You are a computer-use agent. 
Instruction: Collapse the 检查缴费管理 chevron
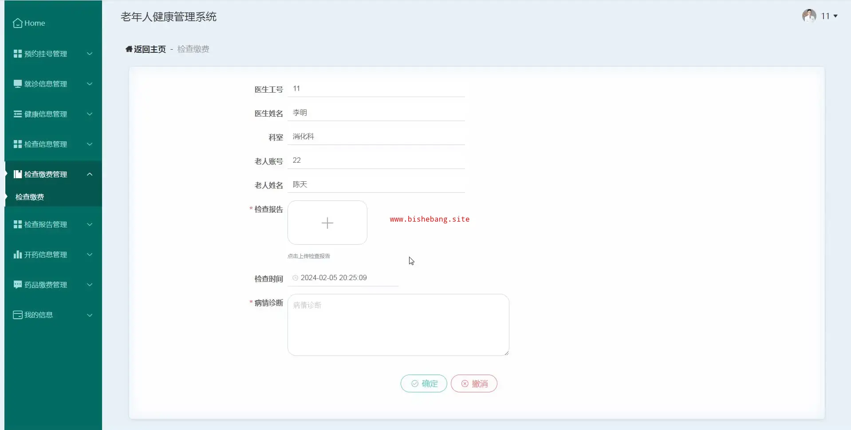pos(90,174)
